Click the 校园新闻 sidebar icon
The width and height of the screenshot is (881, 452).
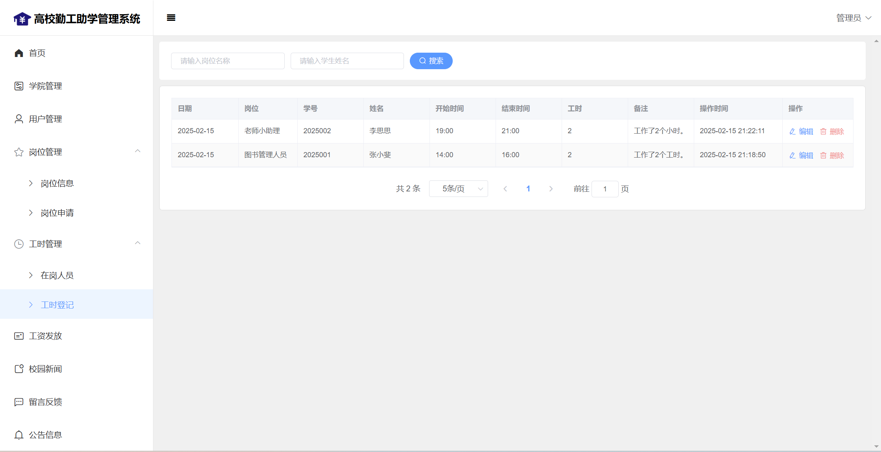[19, 369]
